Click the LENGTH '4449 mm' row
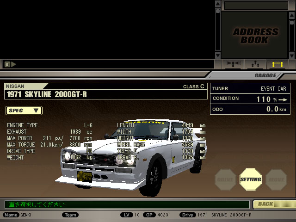 tap(161, 125)
